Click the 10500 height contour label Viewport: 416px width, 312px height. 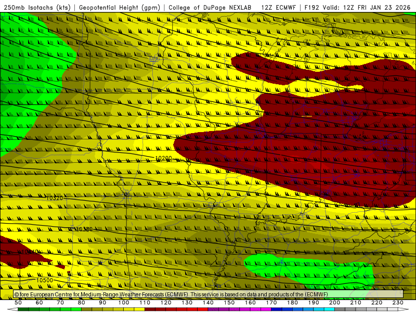(x=45, y=280)
